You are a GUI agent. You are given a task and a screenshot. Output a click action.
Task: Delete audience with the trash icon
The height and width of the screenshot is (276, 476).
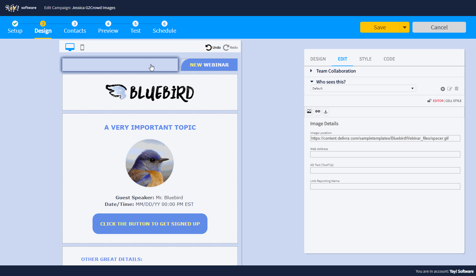click(457, 89)
